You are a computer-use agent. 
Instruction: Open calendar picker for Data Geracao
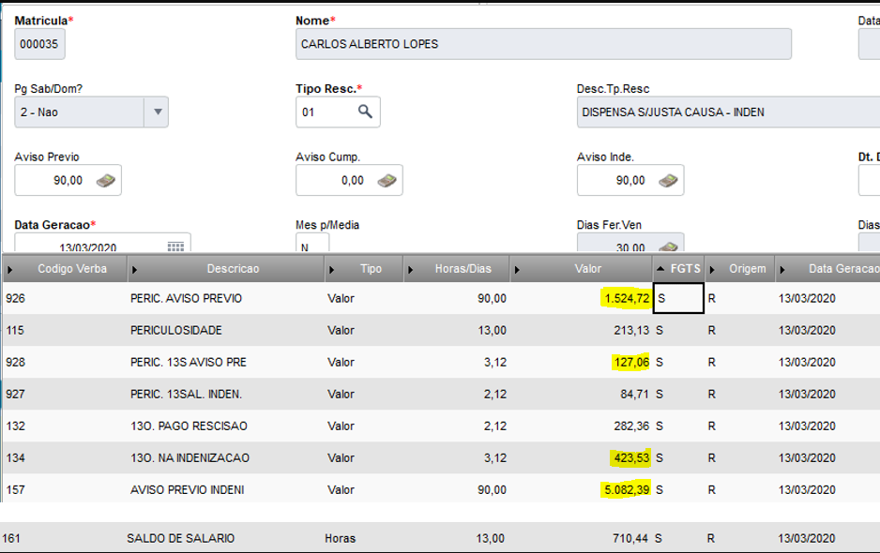pyautogui.click(x=175, y=247)
